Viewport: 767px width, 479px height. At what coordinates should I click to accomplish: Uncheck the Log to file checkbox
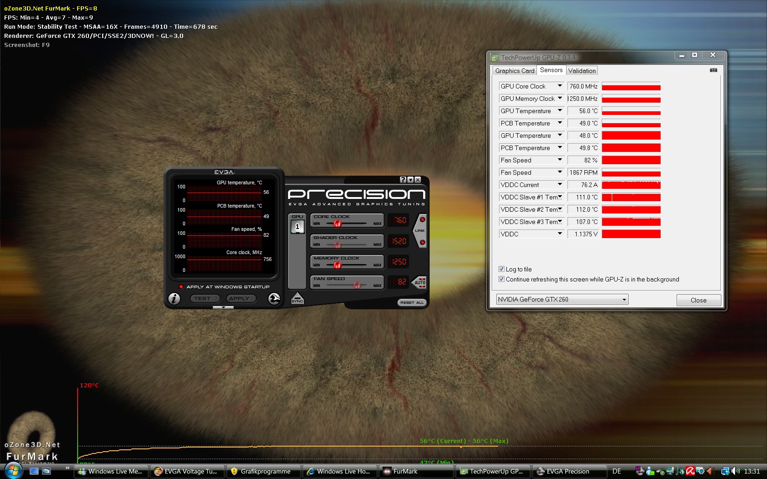pos(502,269)
